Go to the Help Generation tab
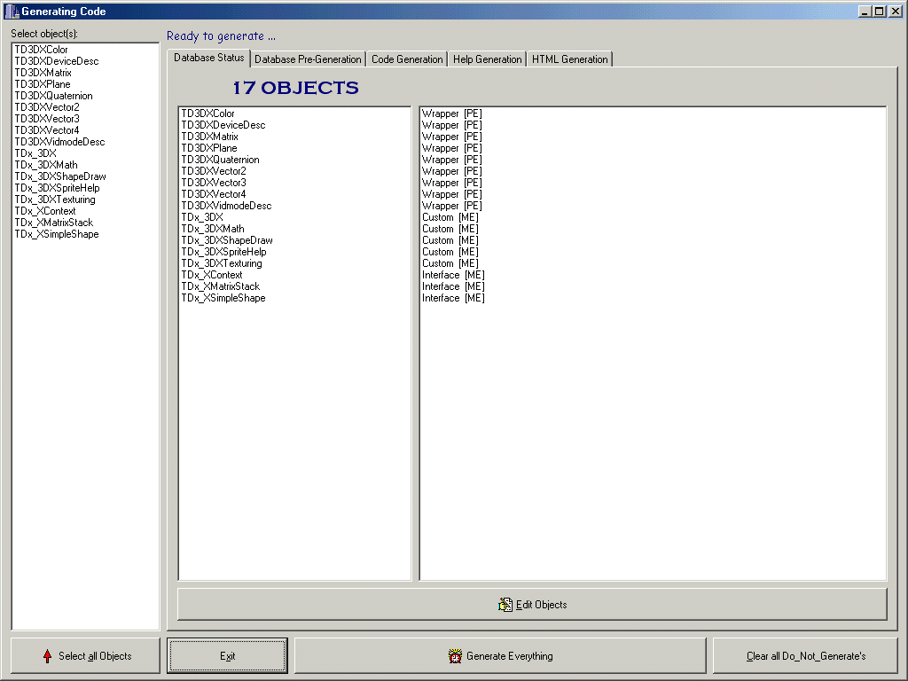The image size is (908, 681). pyautogui.click(x=487, y=59)
